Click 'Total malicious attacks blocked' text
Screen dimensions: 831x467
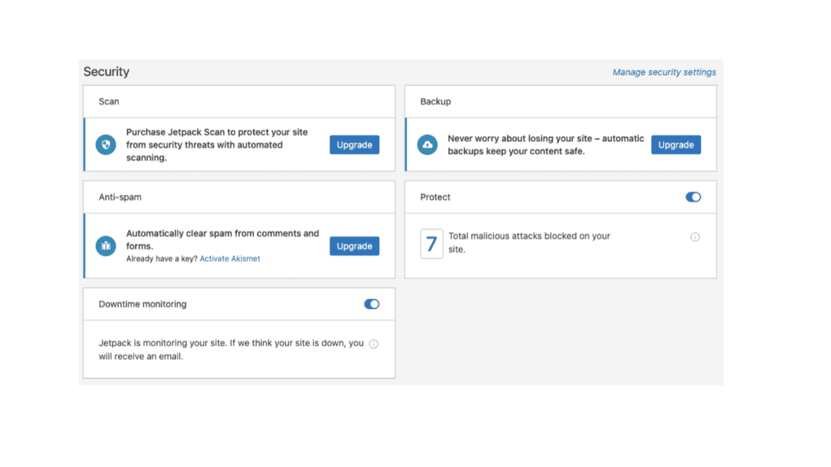(530, 243)
